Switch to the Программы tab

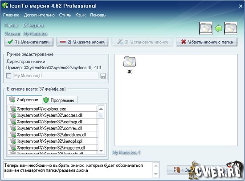pos(60,100)
